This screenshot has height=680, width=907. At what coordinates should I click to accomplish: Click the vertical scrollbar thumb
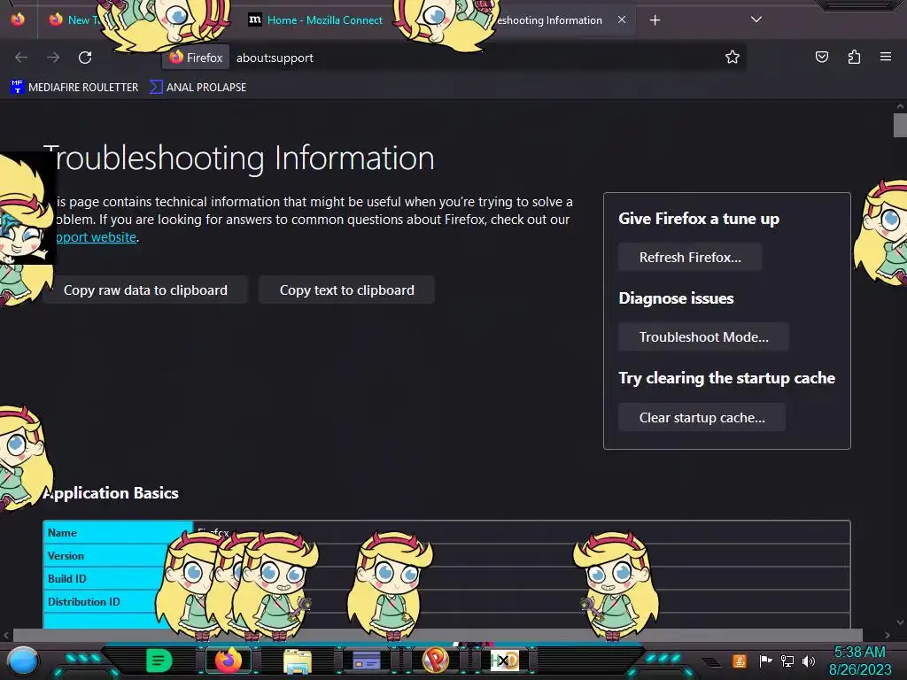point(900,126)
